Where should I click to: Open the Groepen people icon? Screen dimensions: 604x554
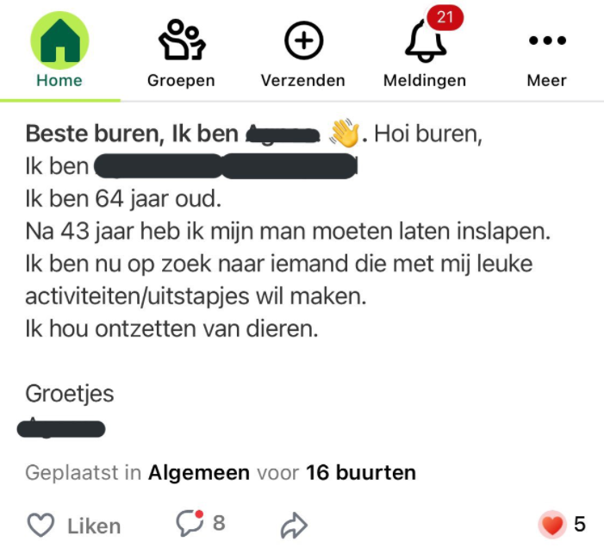(180, 40)
